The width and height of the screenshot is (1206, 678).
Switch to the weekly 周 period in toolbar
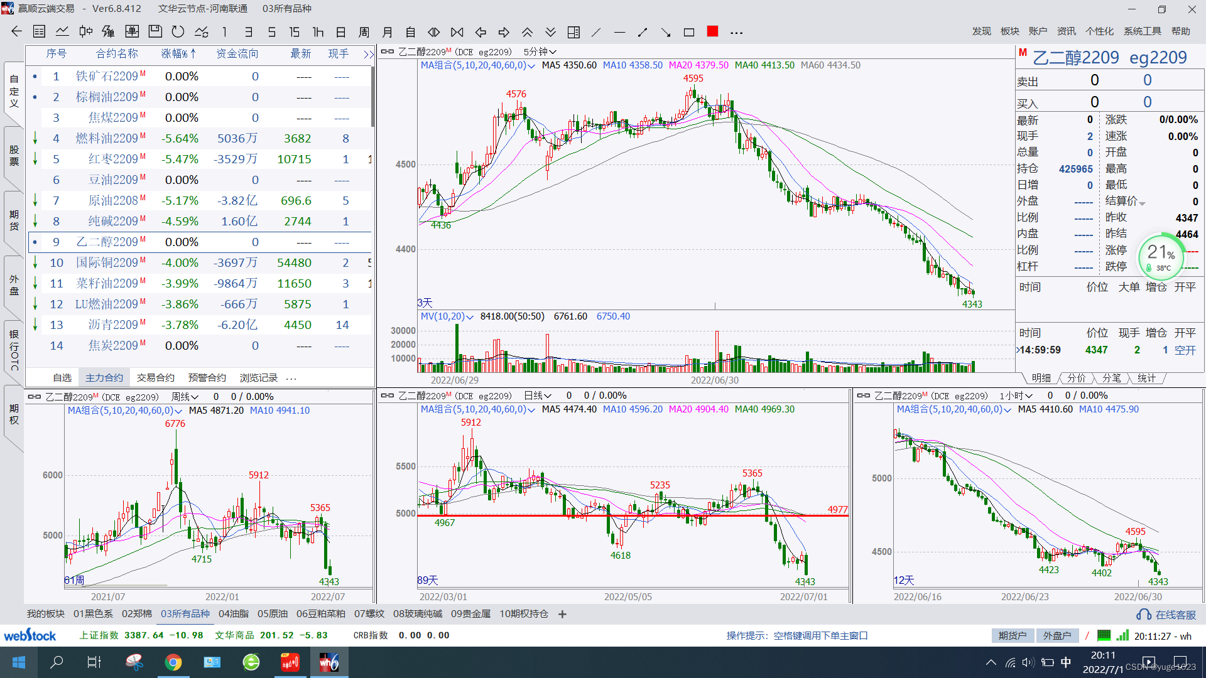tap(364, 32)
